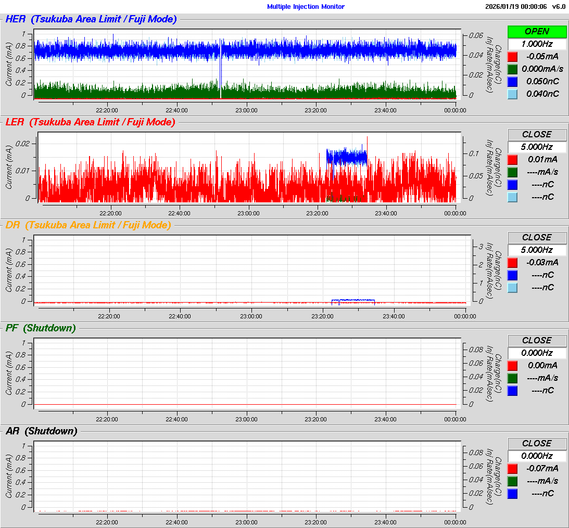569x528 pixels.
Task: Click dark green swatch beside 0.000mA/s in HER
Action: [512, 69]
